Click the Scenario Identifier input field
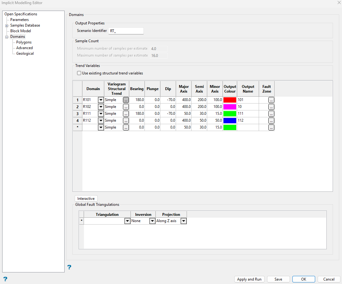342x284 pixels. [x=126, y=31]
